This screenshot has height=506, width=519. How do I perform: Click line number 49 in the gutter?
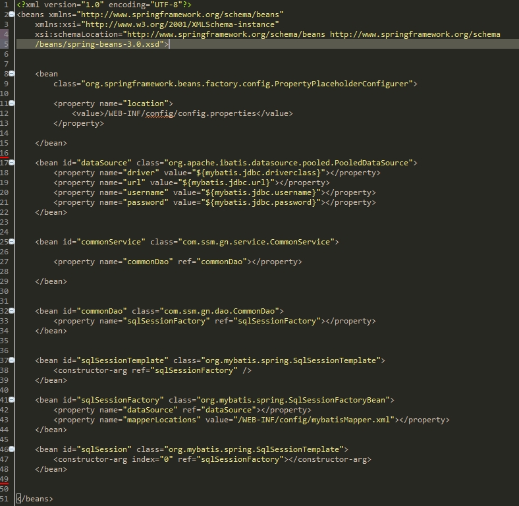point(5,479)
